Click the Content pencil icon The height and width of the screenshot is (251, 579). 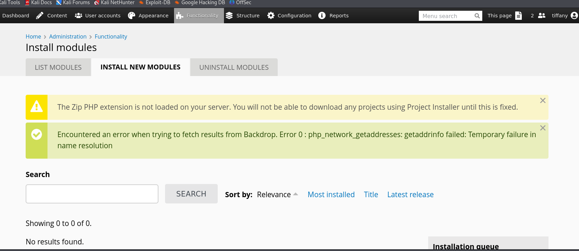(40, 16)
